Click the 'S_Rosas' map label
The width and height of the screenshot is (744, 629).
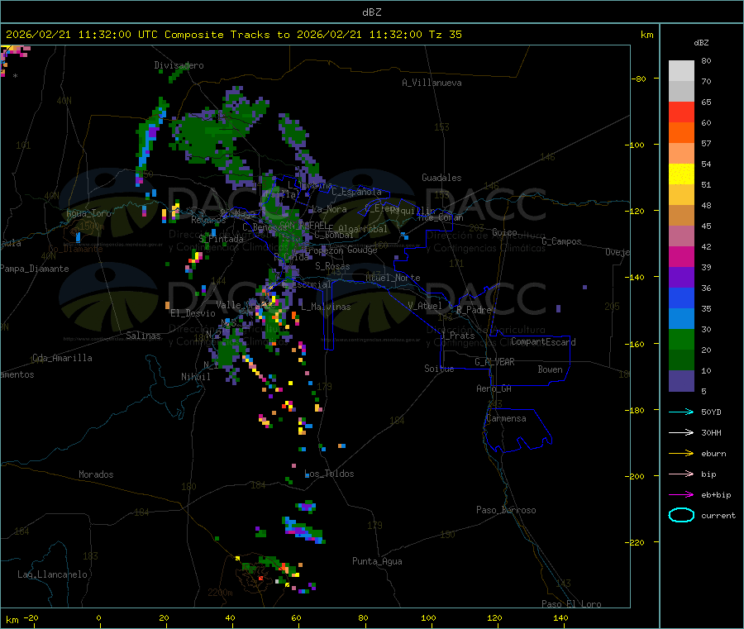(332, 266)
